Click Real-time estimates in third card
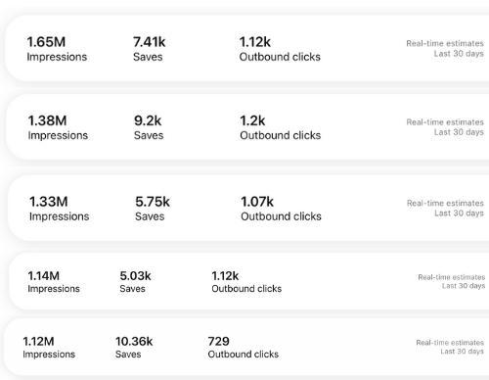Viewport: 489px width, 380px height. pos(445,203)
